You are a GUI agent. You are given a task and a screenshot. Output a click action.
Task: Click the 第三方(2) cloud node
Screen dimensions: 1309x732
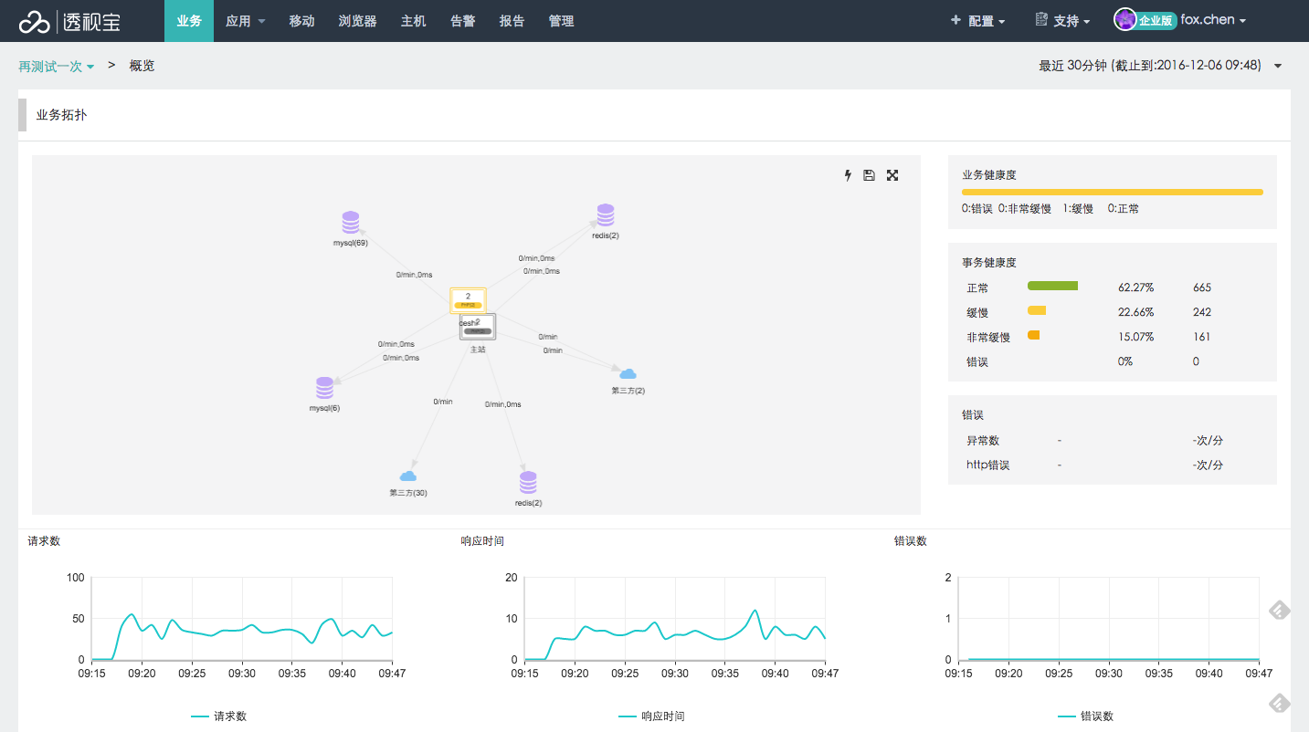[628, 374]
